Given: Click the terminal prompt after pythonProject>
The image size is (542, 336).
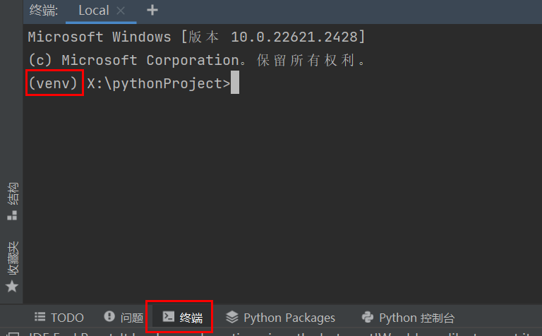Looking at the screenshot, I should point(236,83).
